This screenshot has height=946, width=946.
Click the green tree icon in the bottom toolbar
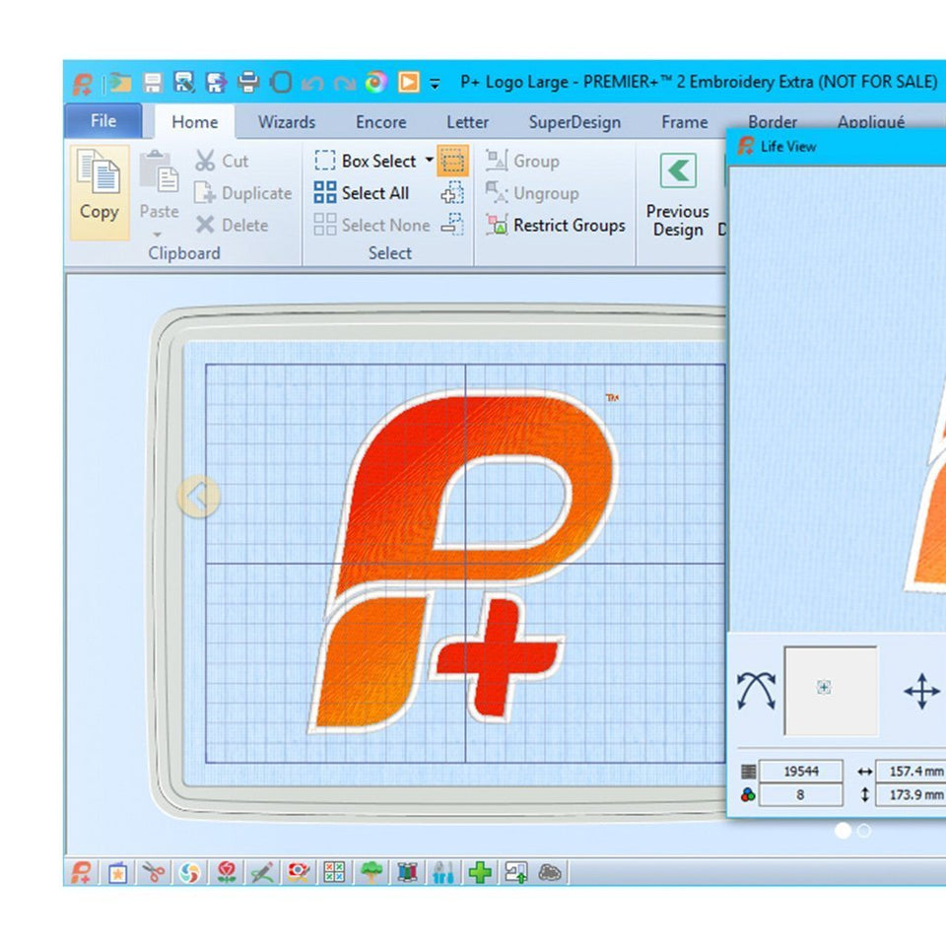372,872
